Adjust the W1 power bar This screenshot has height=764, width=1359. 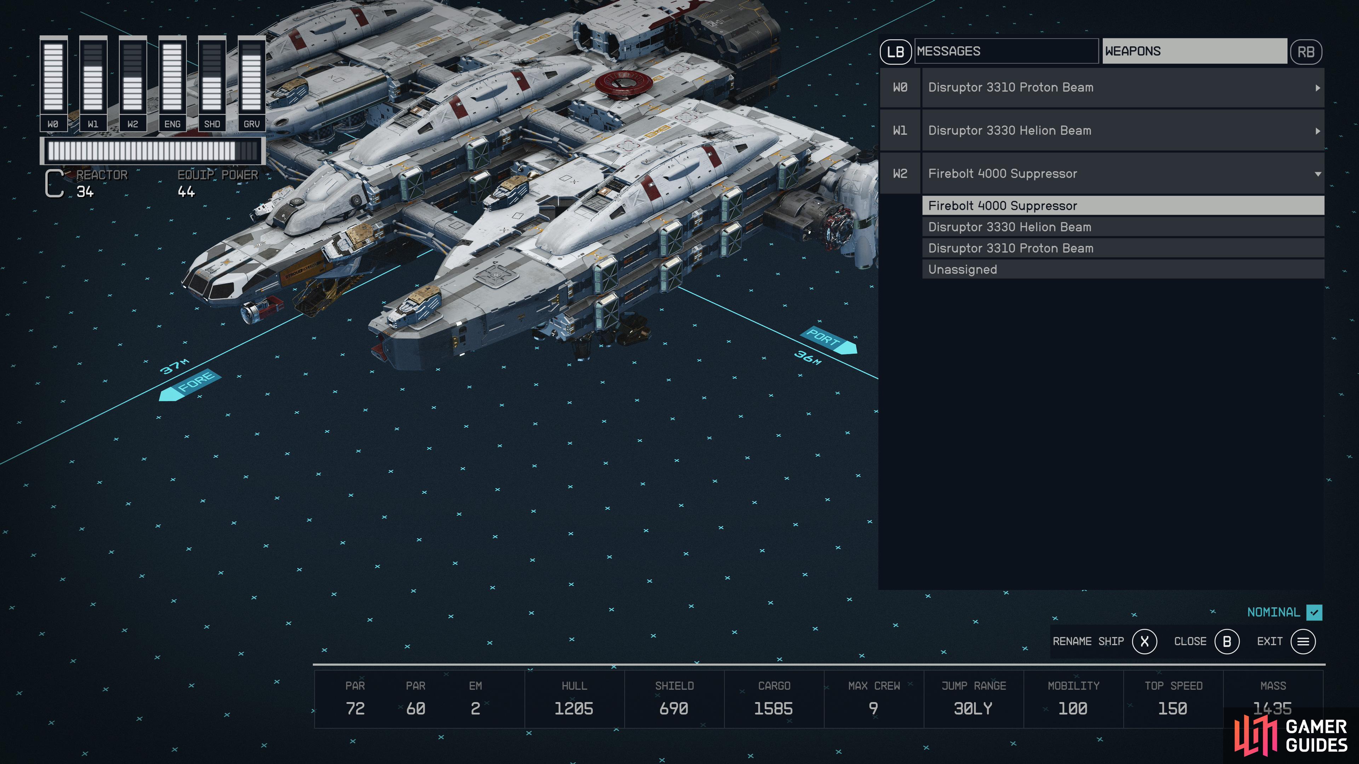tap(93, 76)
